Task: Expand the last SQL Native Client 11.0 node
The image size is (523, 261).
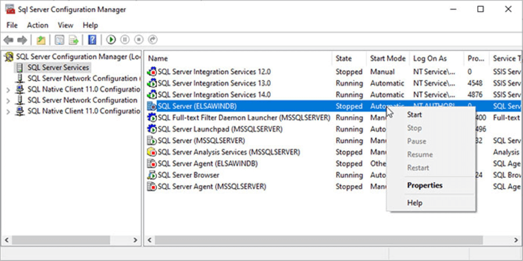Action: pos(8,111)
